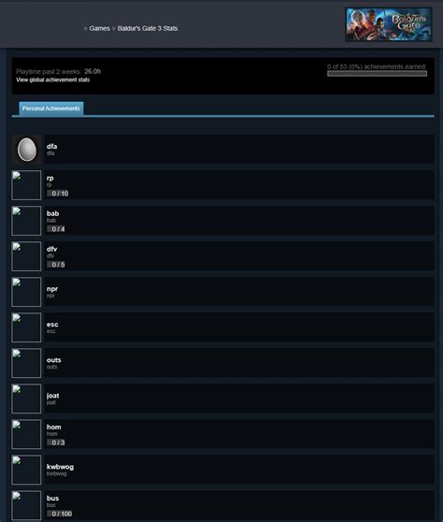Select the kwbwog achievement title
Viewport: 443px width, 522px height.
point(60,467)
